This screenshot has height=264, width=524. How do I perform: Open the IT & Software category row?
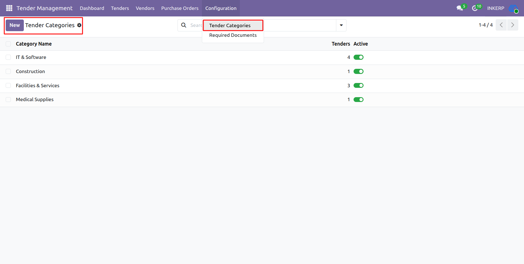[x=262, y=58]
